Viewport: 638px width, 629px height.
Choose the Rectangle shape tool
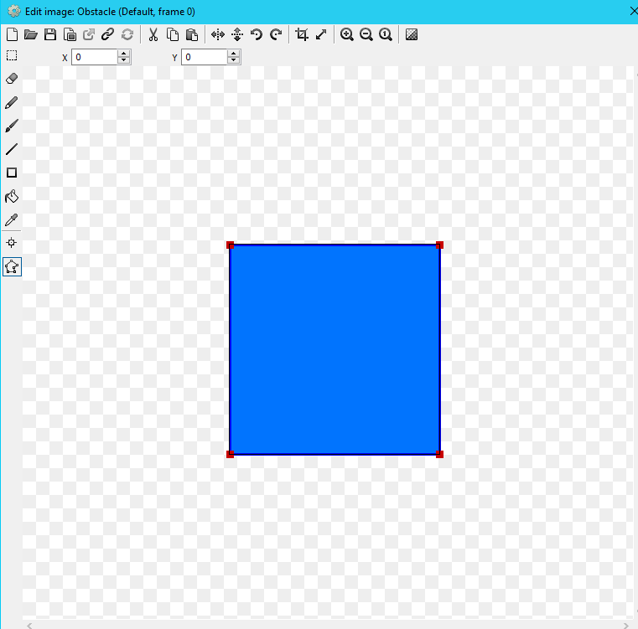point(12,173)
